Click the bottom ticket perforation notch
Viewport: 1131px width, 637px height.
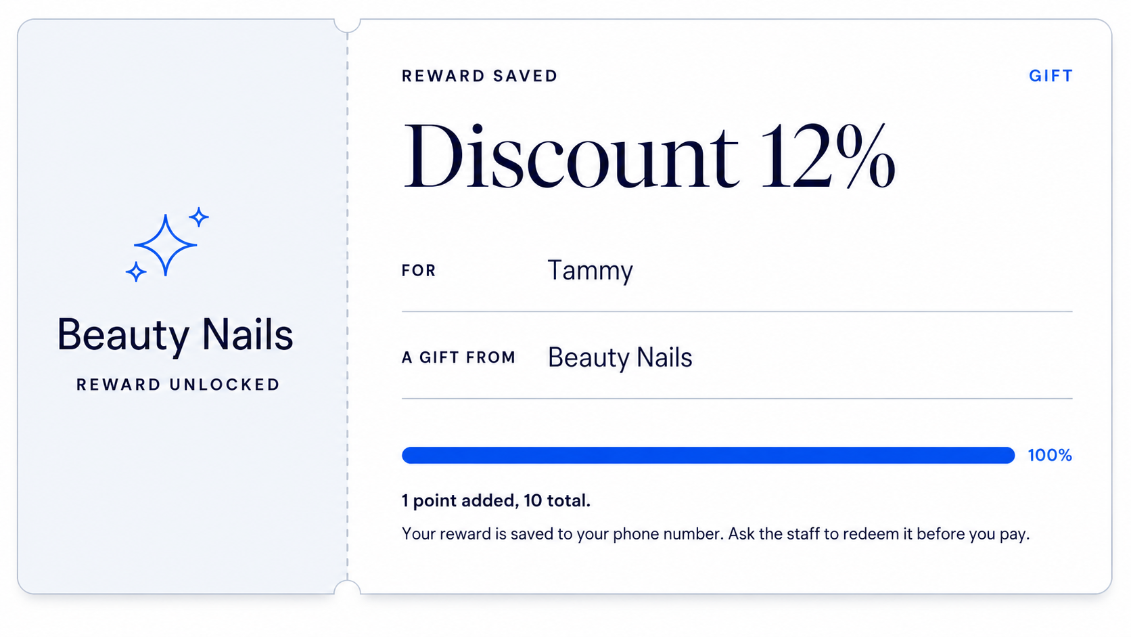coord(347,588)
